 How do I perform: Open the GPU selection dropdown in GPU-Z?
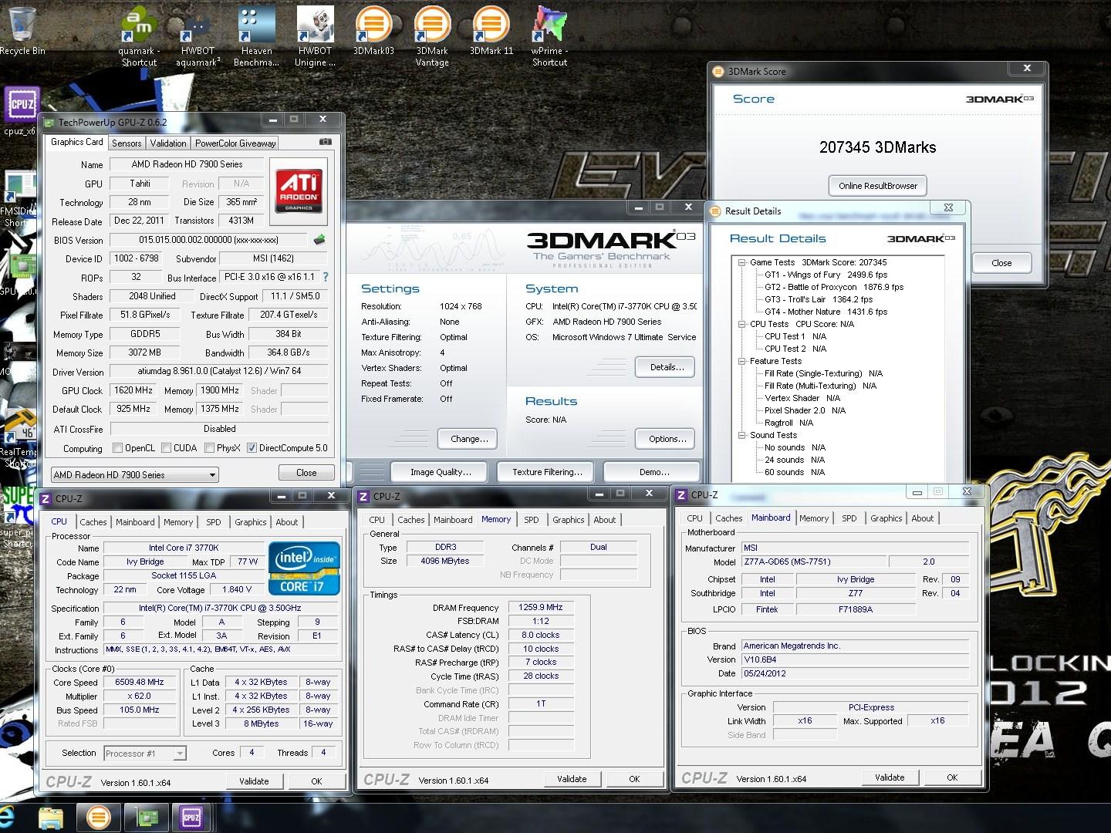tap(135, 475)
